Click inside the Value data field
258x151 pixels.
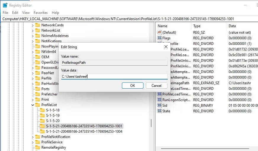click(114, 77)
